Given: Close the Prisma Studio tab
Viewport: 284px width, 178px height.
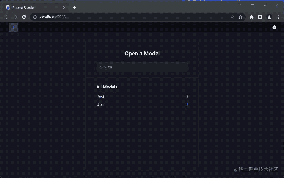Looking at the screenshot, I should click(x=64, y=7).
